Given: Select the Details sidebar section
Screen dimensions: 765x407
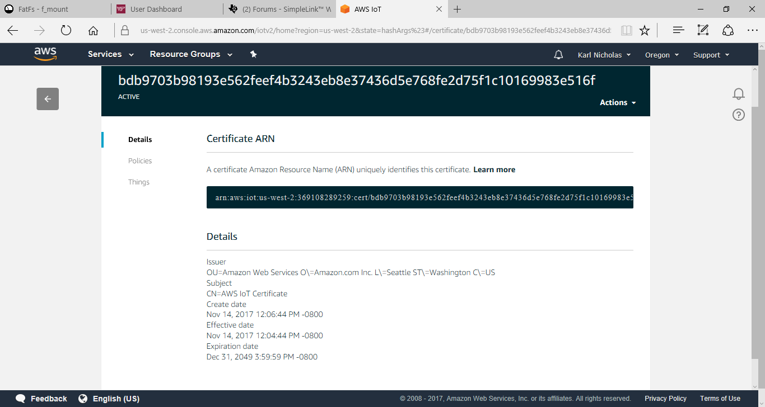Looking at the screenshot, I should (140, 140).
